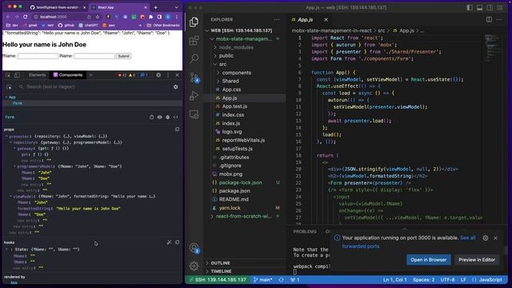Open the Extensions view in VS Code activity bar
The image size is (512, 288).
[194, 41]
